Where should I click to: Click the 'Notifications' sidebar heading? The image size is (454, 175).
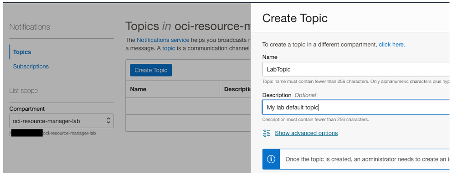coord(29,27)
